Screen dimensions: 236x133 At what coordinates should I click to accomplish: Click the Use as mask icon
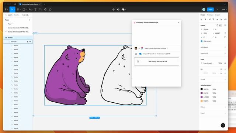point(118,10)
